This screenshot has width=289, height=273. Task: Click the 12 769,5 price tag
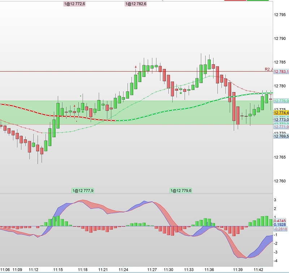pos(281,136)
